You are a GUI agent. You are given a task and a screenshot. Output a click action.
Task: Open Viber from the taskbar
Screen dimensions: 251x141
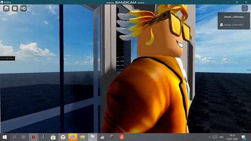click(x=73, y=137)
